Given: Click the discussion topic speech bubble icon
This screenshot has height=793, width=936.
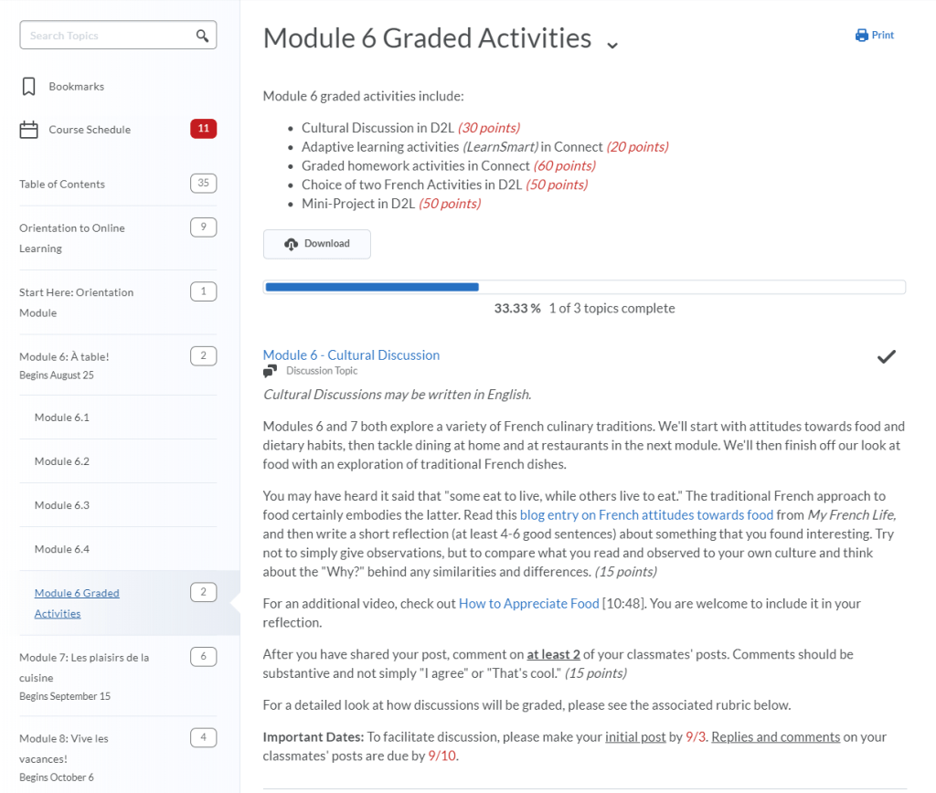Looking at the screenshot, I should tap(271, 371).
